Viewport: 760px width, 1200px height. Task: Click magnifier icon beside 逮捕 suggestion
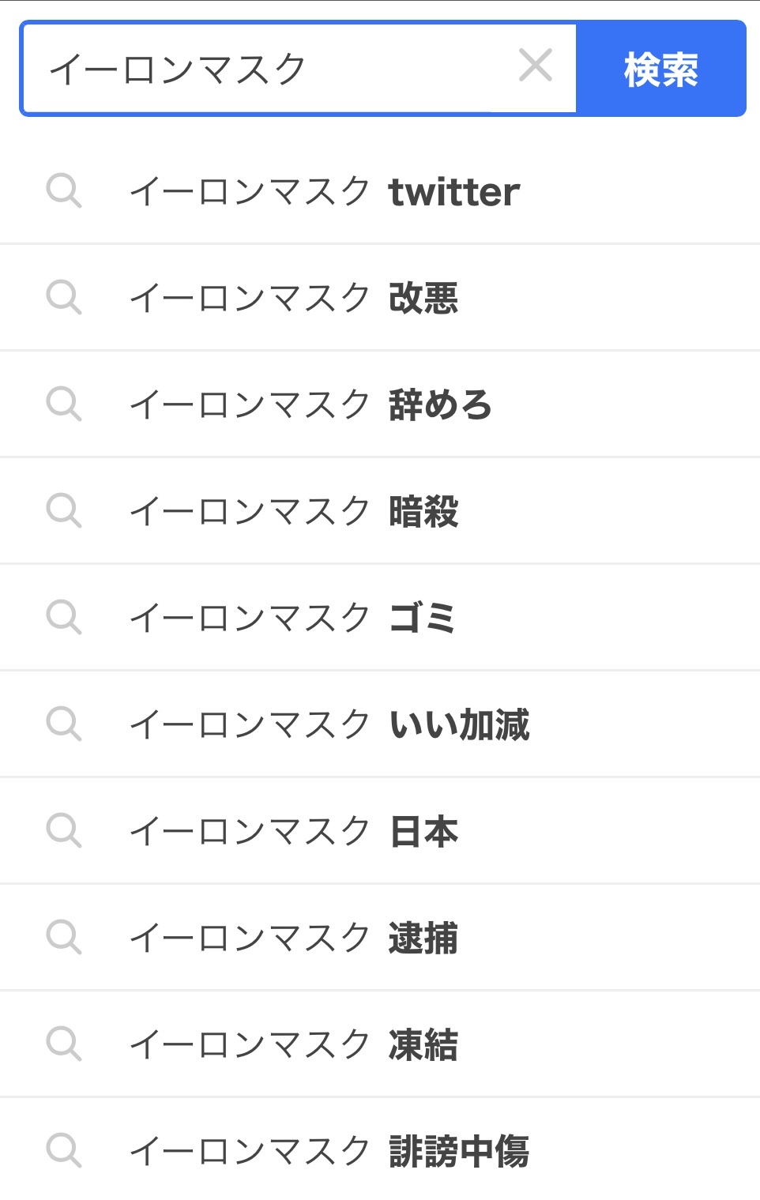(x=64, y=938)
